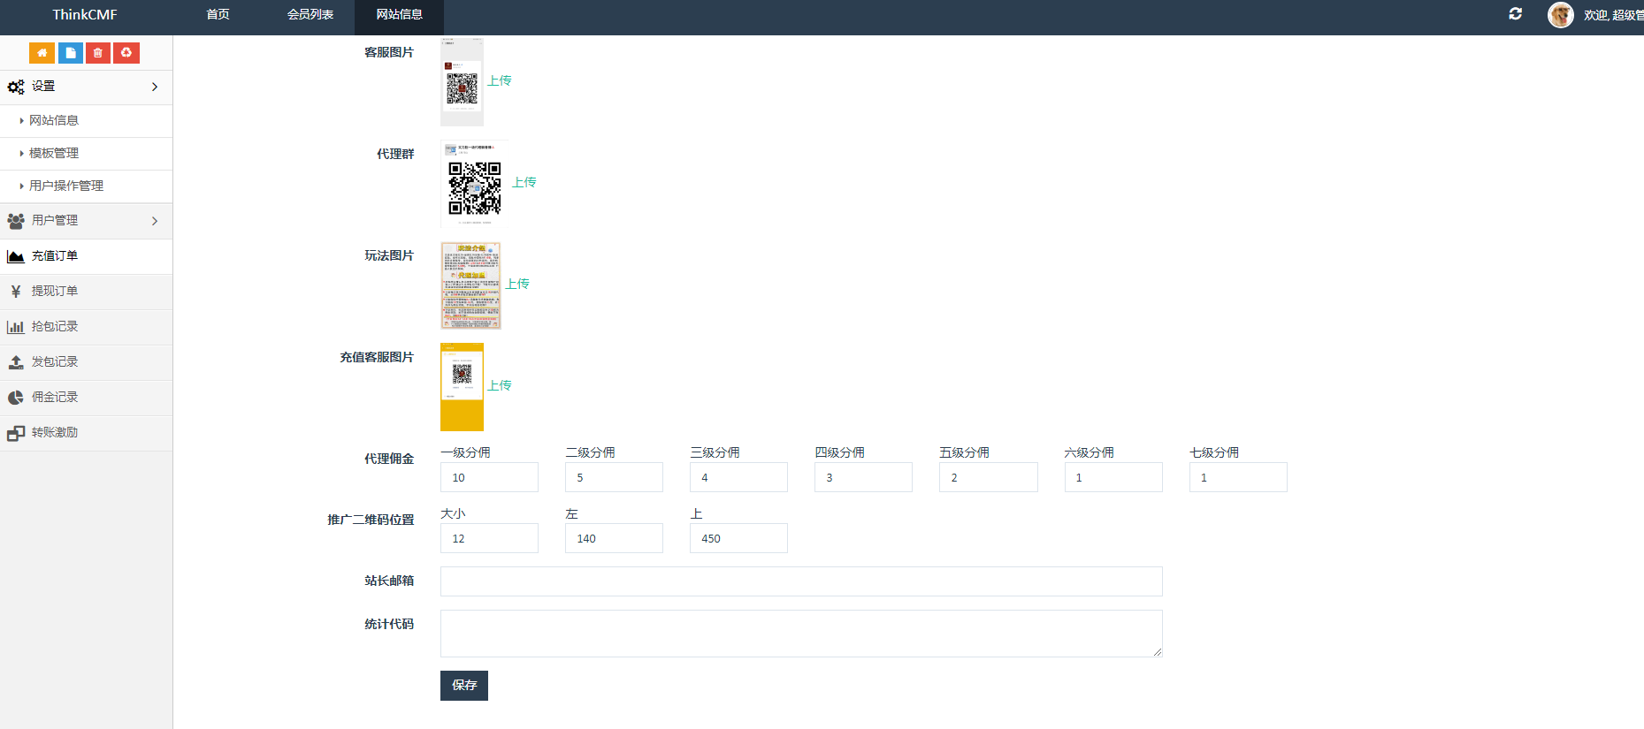This screenshot has width=1644, height=729.
Task: Switch to the 会员列表 tab
Action: pyautogui.click(x=310, y=15)
